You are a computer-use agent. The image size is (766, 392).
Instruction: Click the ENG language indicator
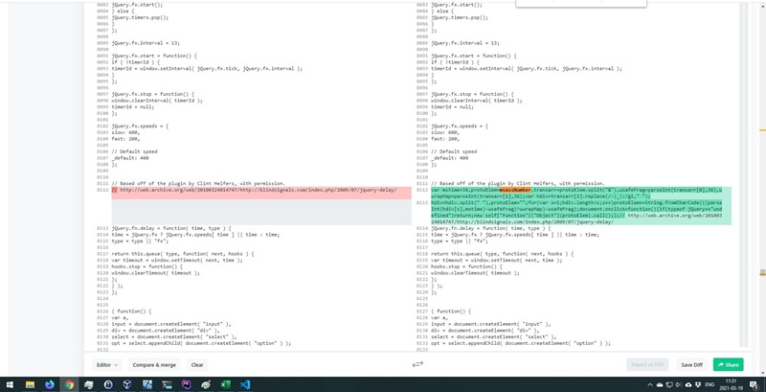pyautogui.click(x=710, y=384)
